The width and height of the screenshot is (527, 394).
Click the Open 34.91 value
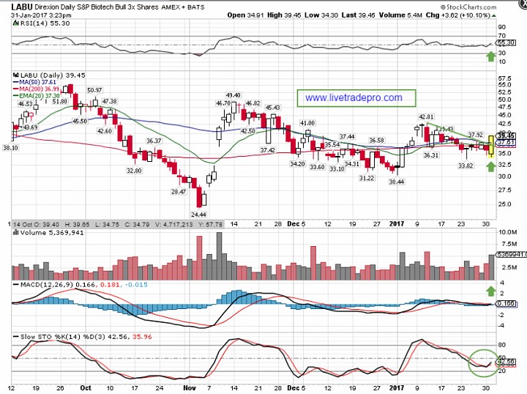pos(246,15)
